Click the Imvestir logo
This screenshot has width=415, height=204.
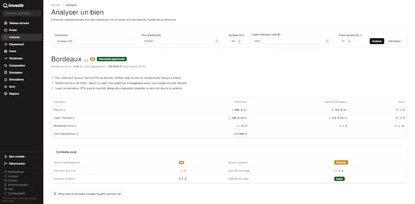pos(13,6)
